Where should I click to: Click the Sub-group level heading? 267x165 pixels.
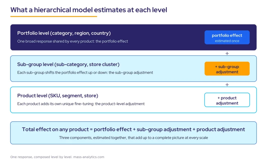click(x=68, y=64)
